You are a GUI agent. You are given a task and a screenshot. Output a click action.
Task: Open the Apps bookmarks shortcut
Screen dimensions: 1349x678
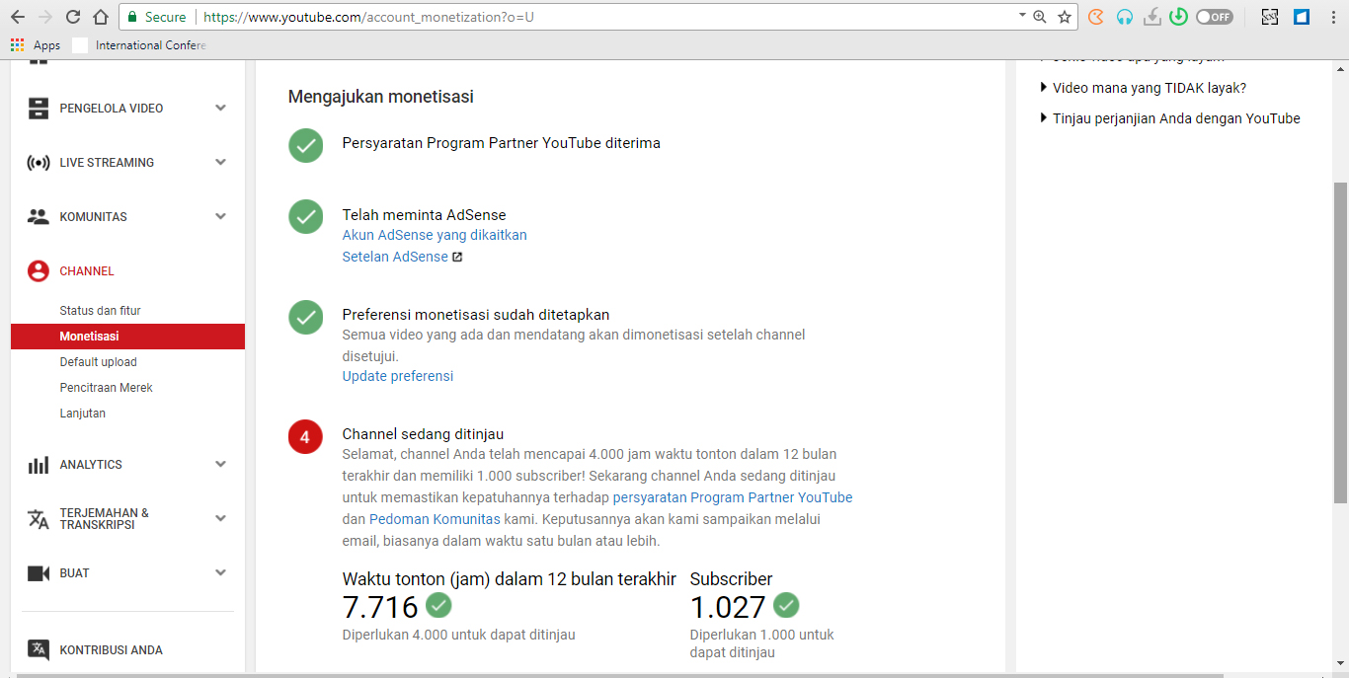[x=36, y=45]
